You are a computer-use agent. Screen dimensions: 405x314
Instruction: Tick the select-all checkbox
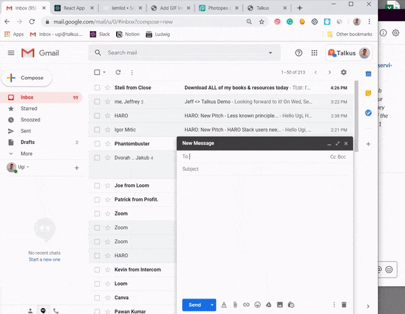97,72
